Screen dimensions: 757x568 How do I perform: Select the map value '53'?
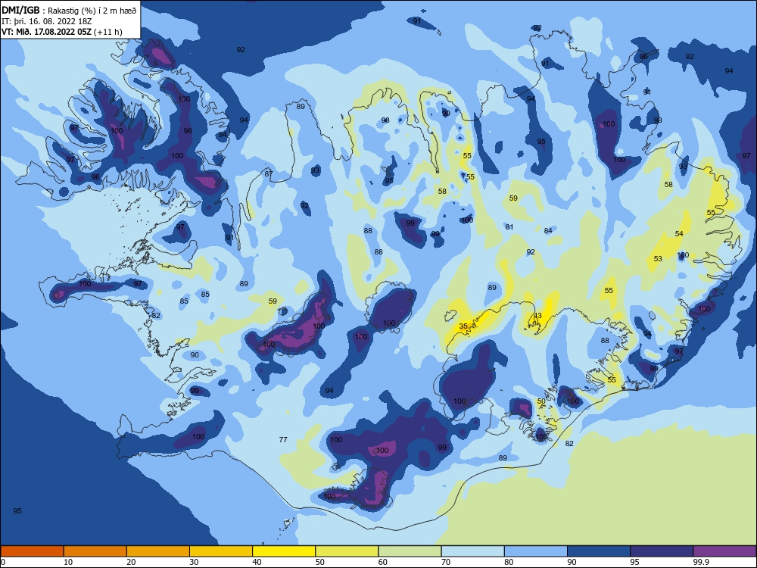pyautogui.click(x=658, y=259)
